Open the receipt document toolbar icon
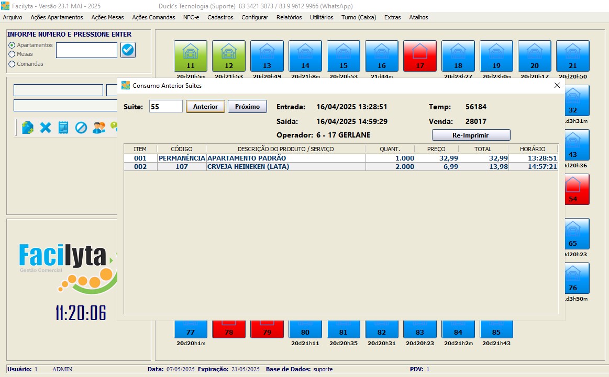609x377 pixels. [x=63, y=128]
